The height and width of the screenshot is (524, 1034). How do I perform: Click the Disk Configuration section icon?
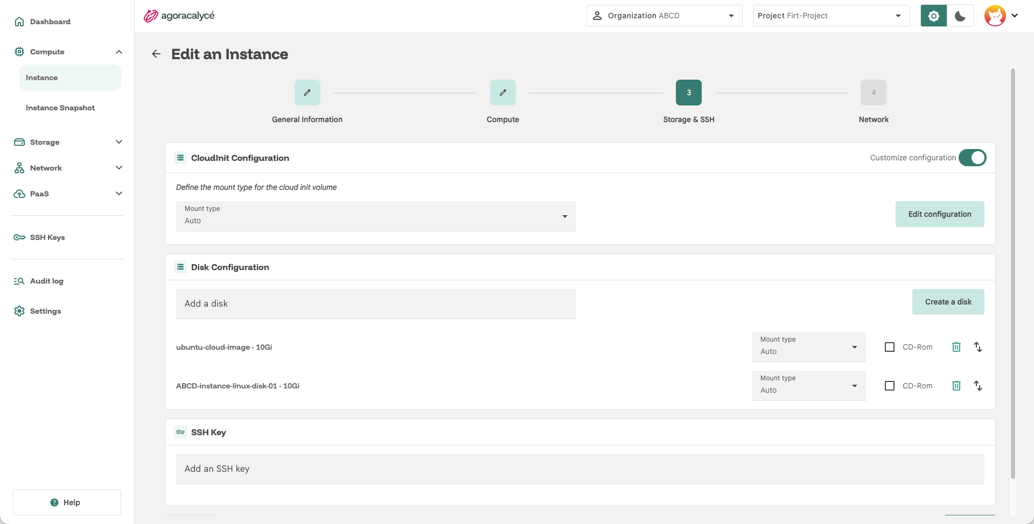(x=180, y=267)
